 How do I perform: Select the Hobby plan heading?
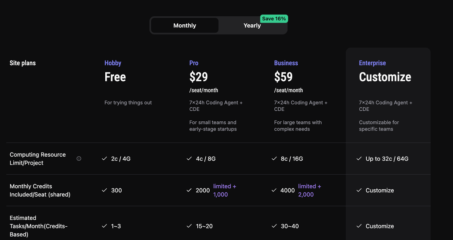113,63
